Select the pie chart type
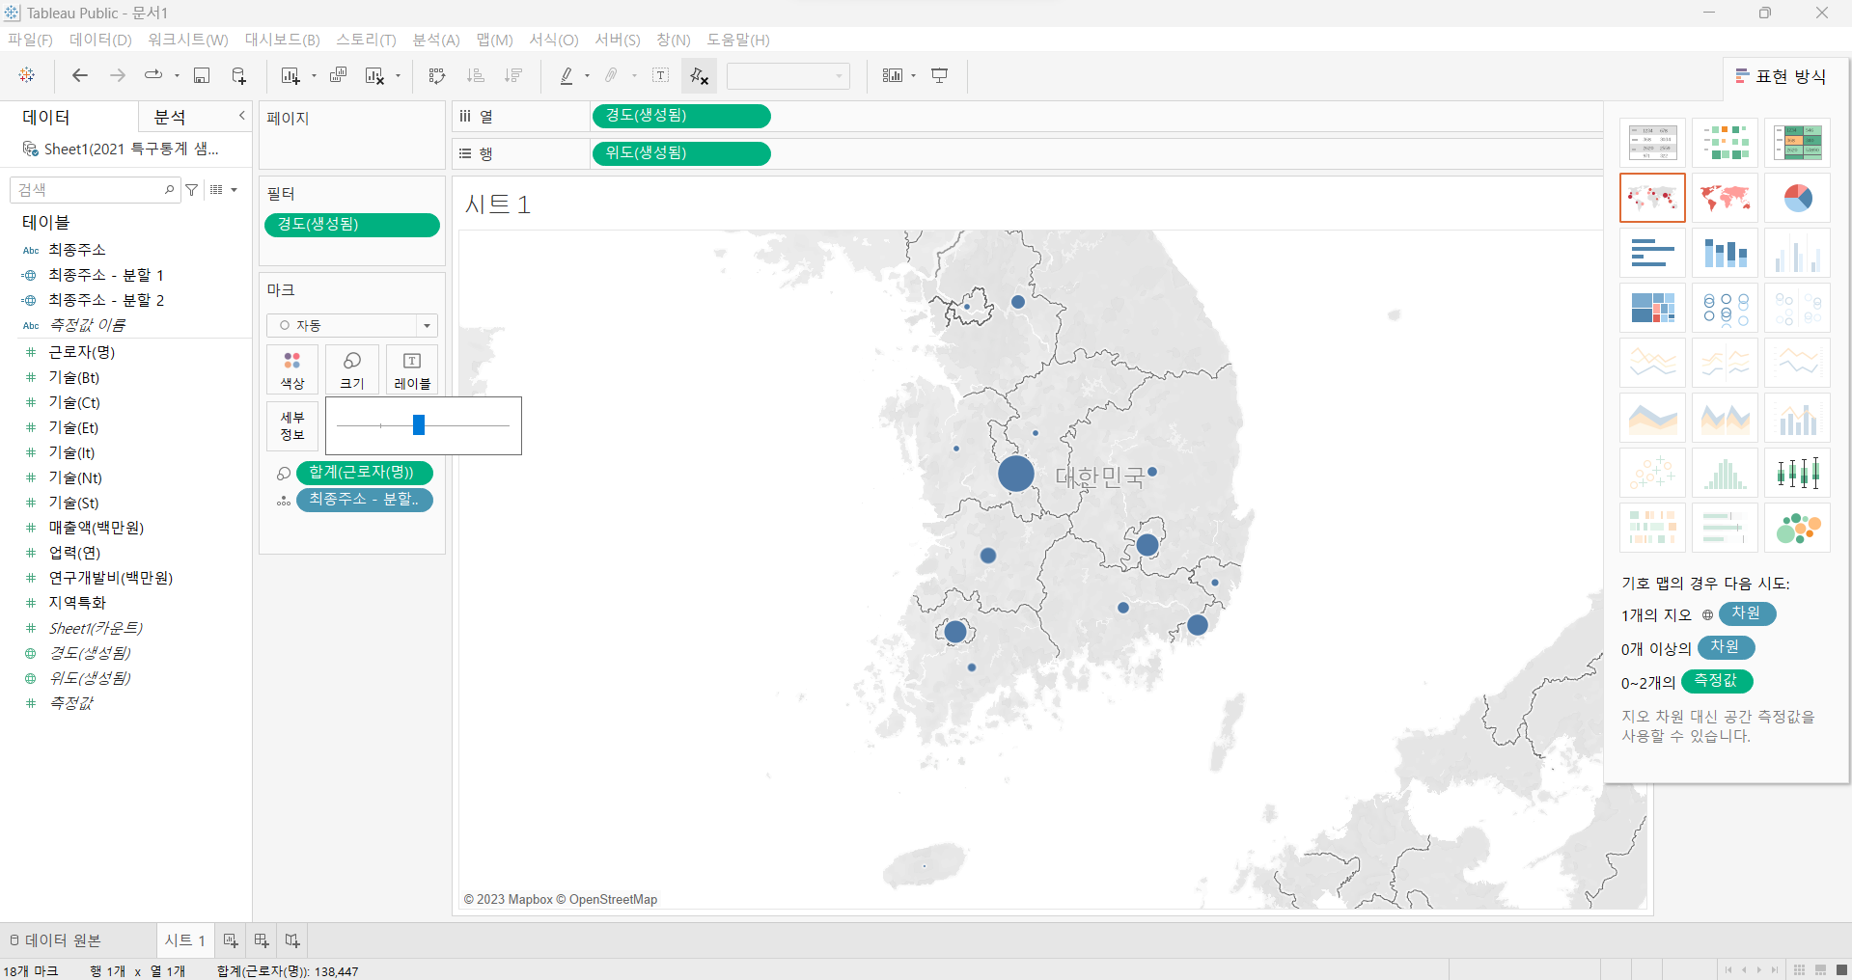The width and height of the screenshot is (1852, 980). coord(1797,198)
